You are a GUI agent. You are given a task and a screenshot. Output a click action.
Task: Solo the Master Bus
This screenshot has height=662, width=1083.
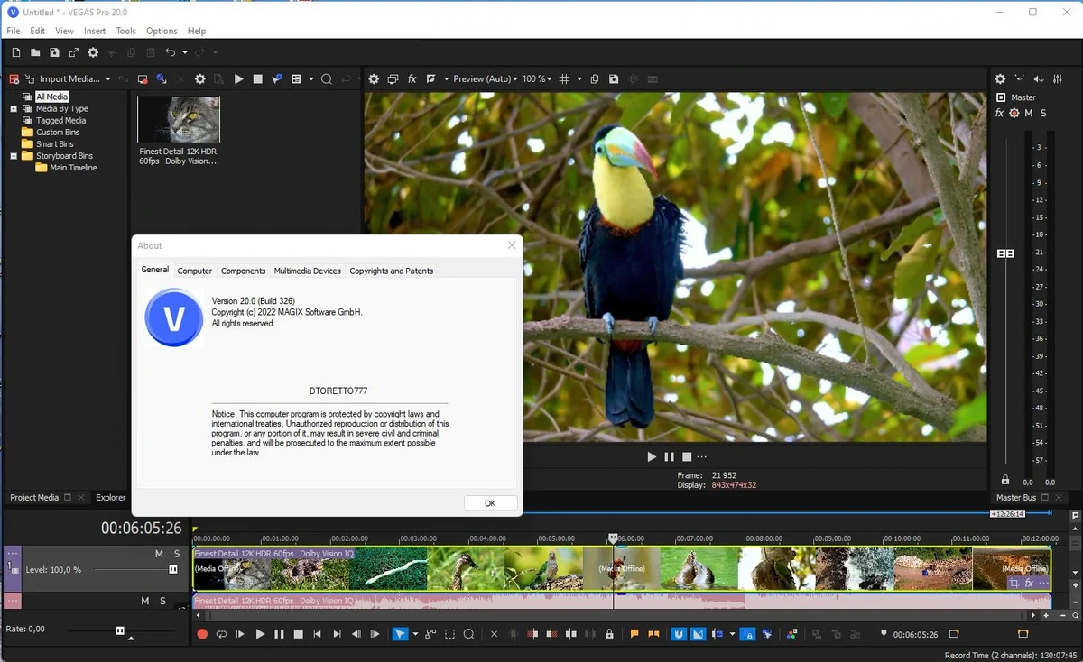tap(1043, 113)
